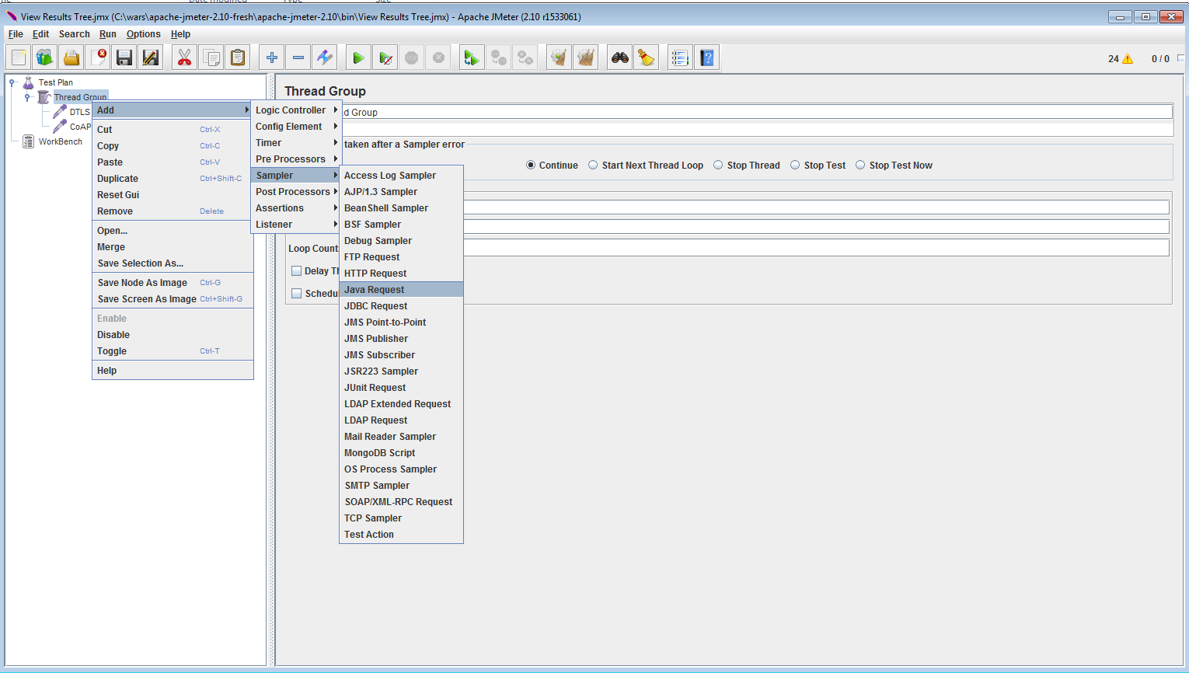
Task: Start the test with green play icon
Action: click(358, 58)
